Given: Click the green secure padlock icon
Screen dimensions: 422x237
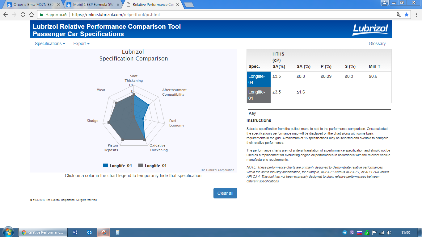Looking at the screenshot, I should (x=41, y=15).
